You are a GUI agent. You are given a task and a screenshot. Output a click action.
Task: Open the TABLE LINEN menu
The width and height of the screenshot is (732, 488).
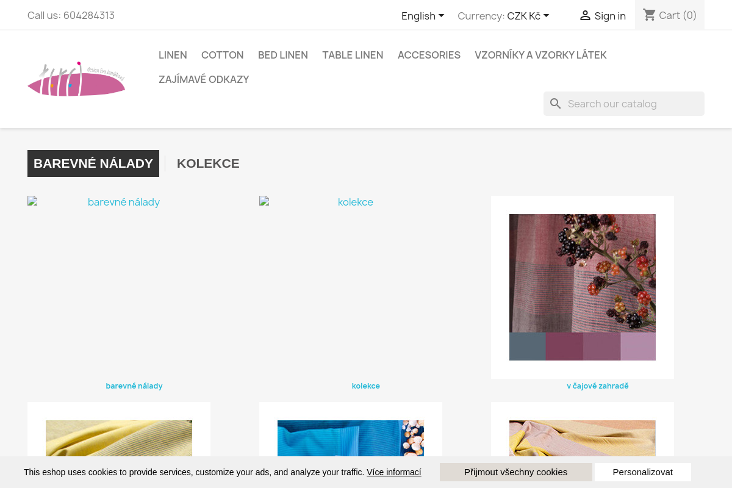(353, 55)
